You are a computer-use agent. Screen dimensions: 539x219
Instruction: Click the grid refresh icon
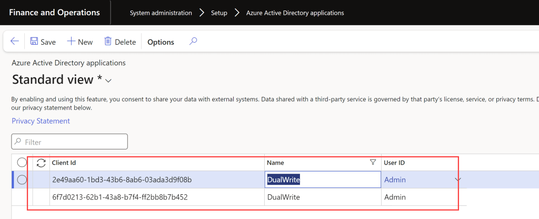tap(41, 163)
